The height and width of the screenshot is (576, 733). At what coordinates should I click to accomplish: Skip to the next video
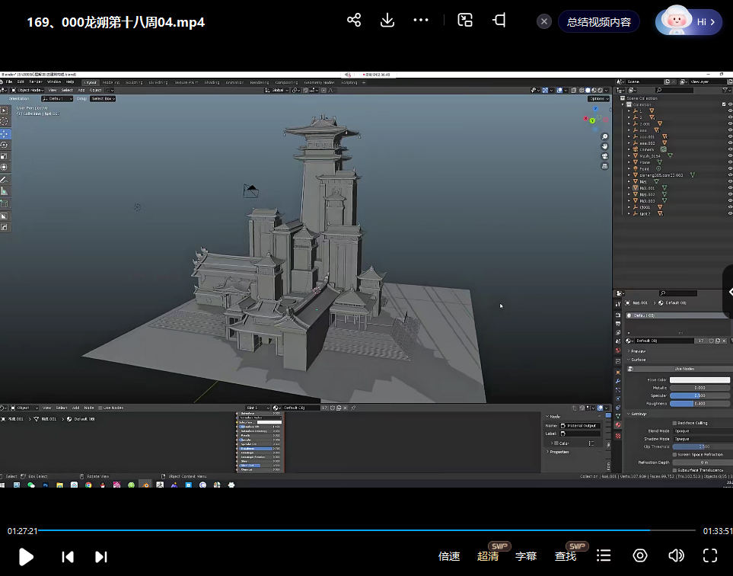100,556
